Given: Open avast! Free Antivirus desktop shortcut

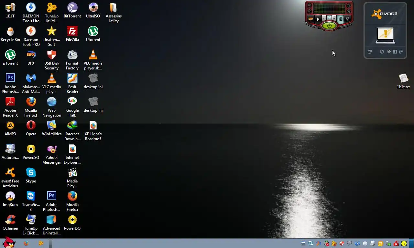Looking at the screenshot, I should coord(10,178).
